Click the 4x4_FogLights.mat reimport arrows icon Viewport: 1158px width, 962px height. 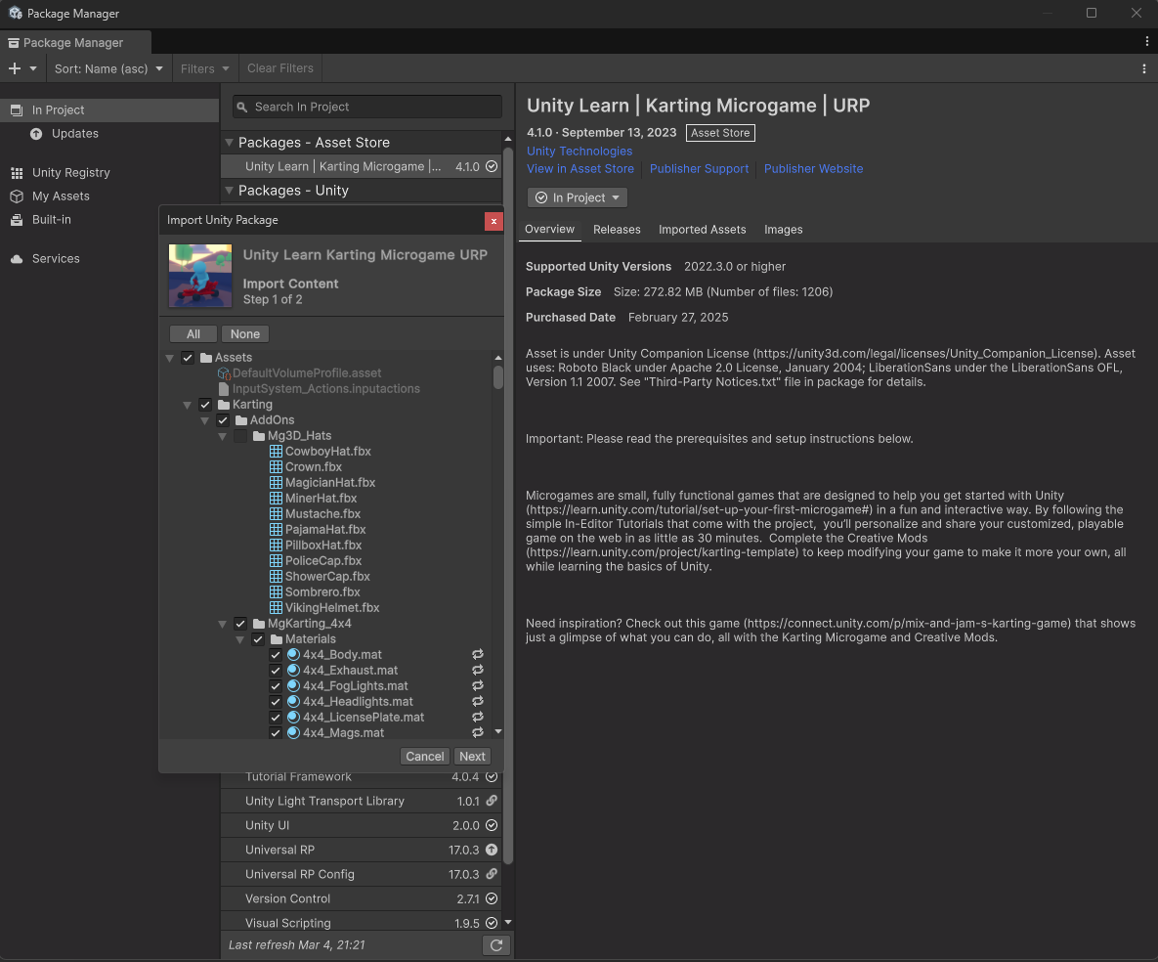[478, 685]
